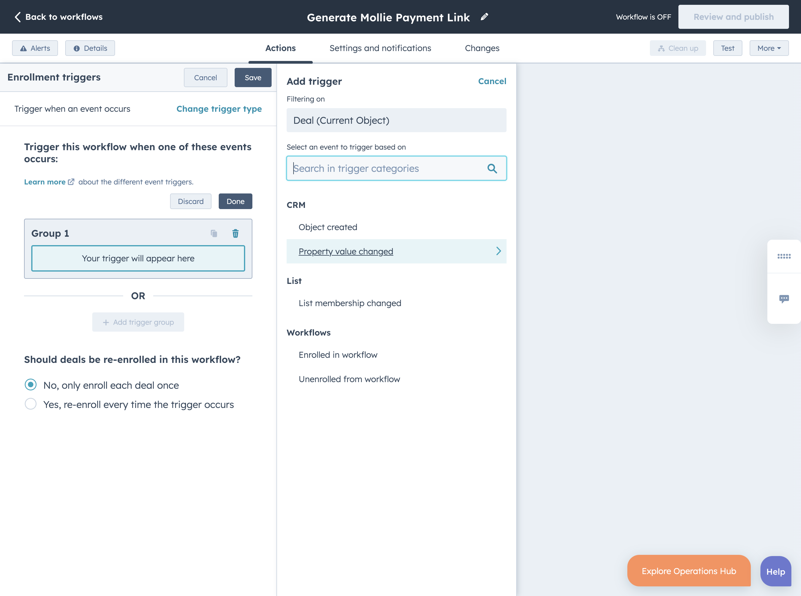Click the Clean up button

(678, 48)
